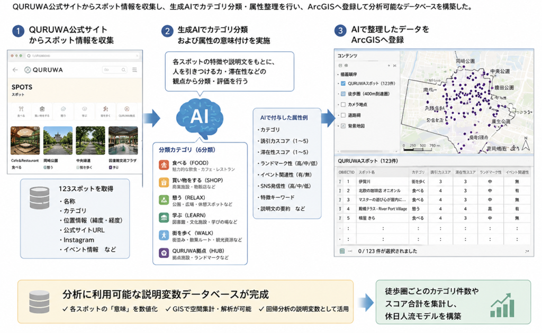Expand the 背景地図 layer tree arrow
542x333 pixels.
(338, 126)
